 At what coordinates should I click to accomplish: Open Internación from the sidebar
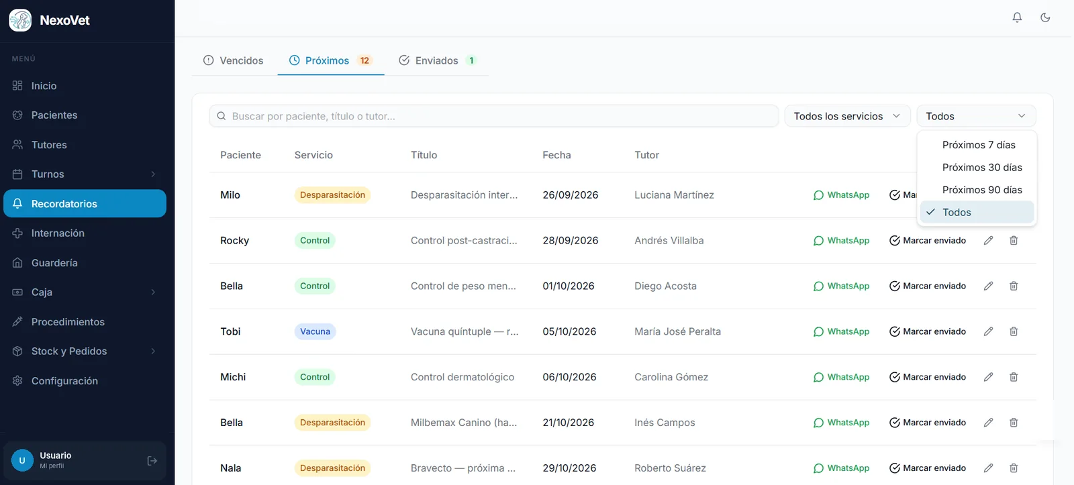pyautogui.click(x=85, y=233)
